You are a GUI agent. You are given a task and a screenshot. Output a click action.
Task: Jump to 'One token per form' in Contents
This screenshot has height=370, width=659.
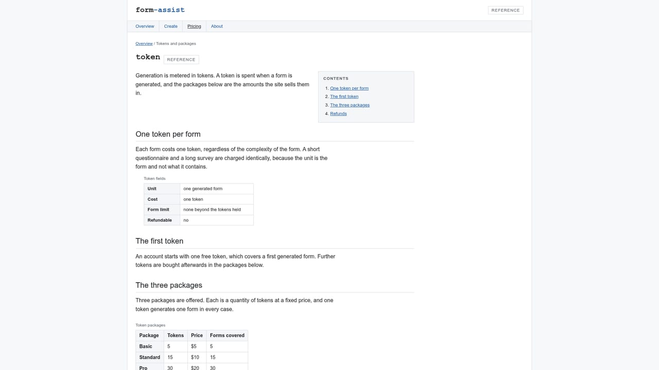click(349, 88)
